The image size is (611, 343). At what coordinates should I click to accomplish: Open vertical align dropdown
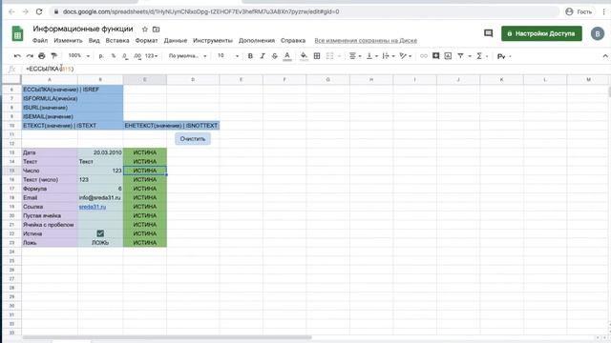point(371,56)
